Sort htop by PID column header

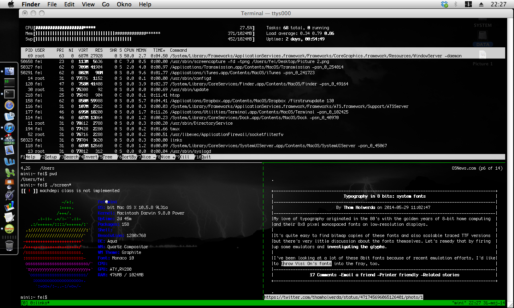[29, 50]
